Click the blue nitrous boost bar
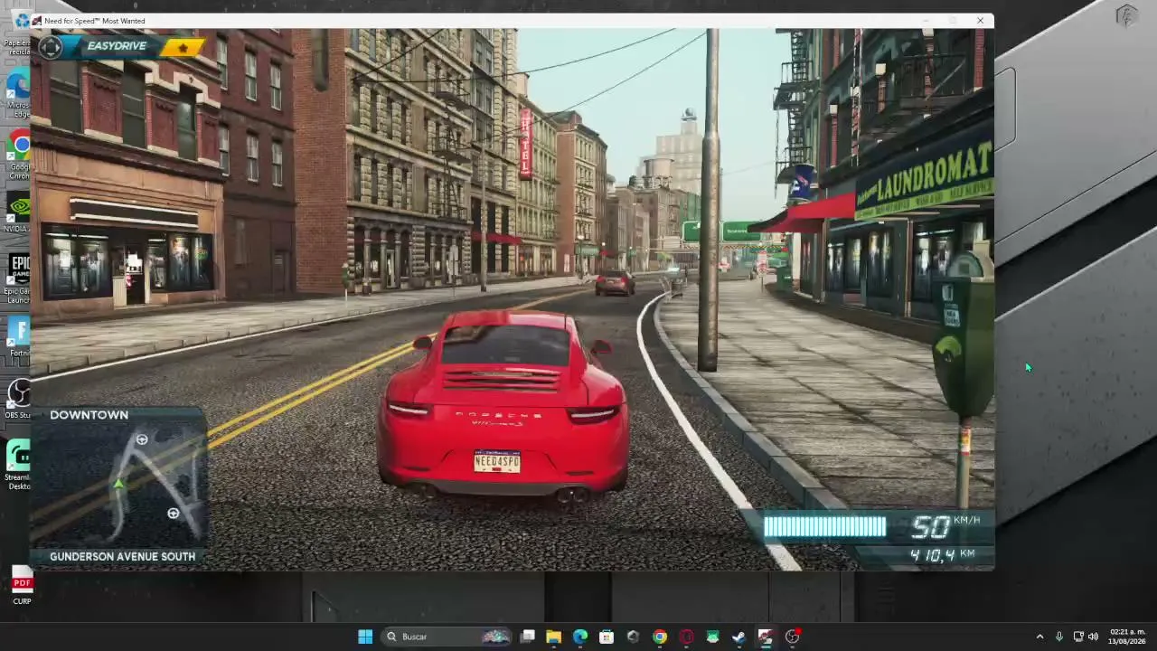Image resolution: width=1157 pixels, height=651 pixels. 824,527
